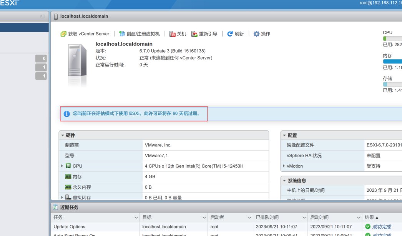Click the Get vCenter Server icon
This screenshot has width=402, height=236.
point(63,34)
